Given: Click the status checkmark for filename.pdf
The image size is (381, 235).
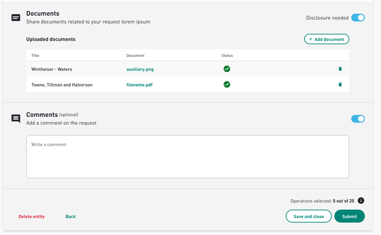Looking at the screenshot, I should coord(227,85).
